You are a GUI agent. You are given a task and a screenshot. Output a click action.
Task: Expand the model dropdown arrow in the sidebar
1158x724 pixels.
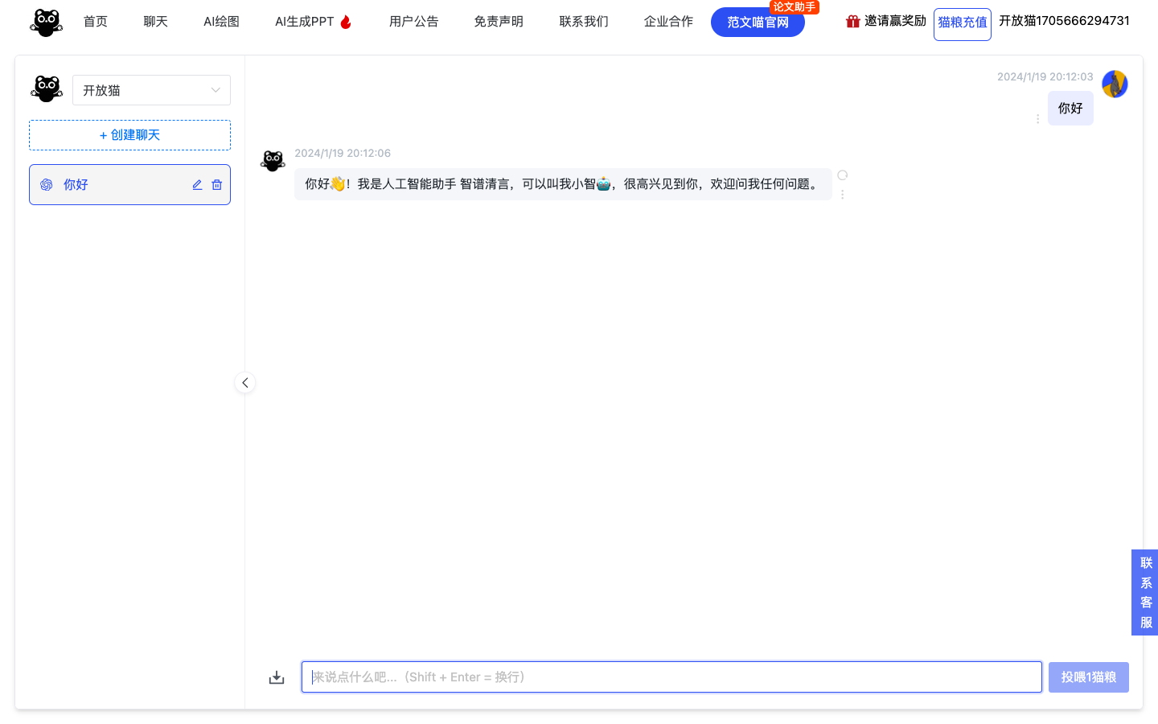[x=216, y=90]
